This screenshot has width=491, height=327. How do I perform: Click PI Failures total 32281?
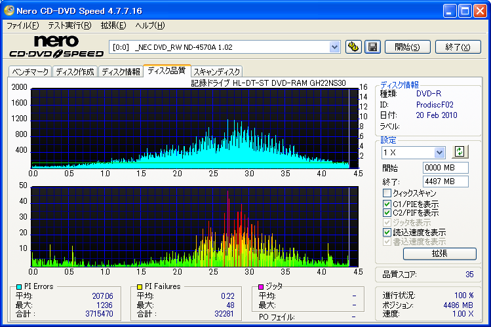tap(224, 313)
